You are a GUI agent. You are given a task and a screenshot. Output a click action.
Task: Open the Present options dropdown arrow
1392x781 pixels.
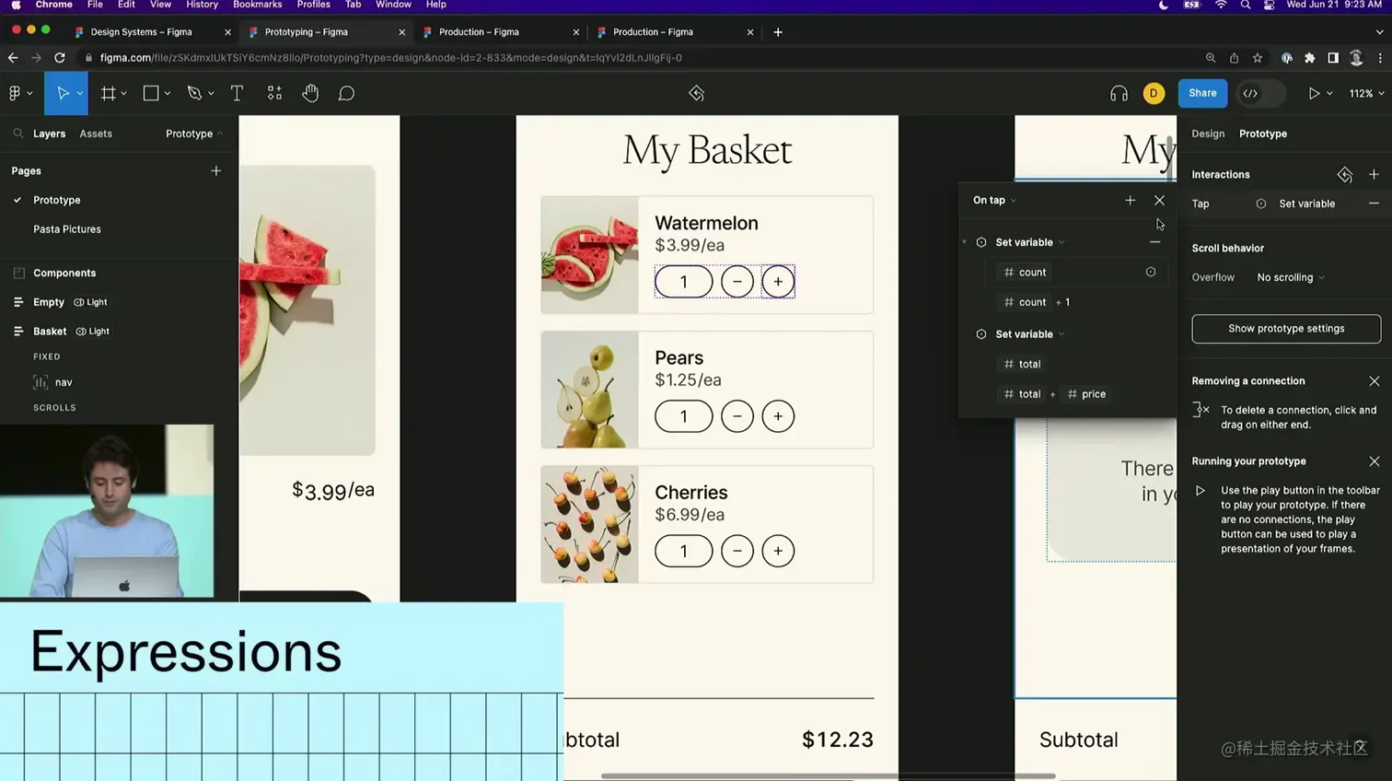tap(1329, 93)
